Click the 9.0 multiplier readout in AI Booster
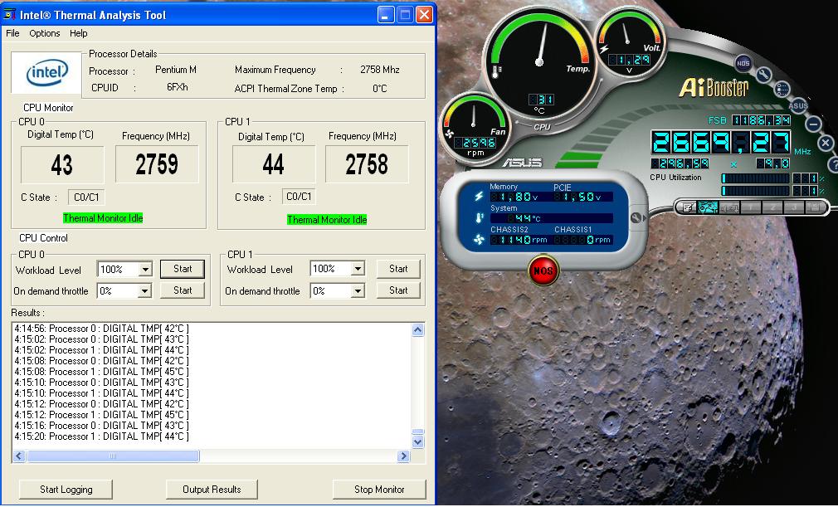The width and height of the screenshot is (838, 507). point(772,163)
